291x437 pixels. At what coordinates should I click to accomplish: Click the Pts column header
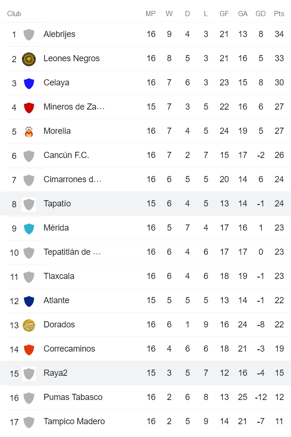279,14
